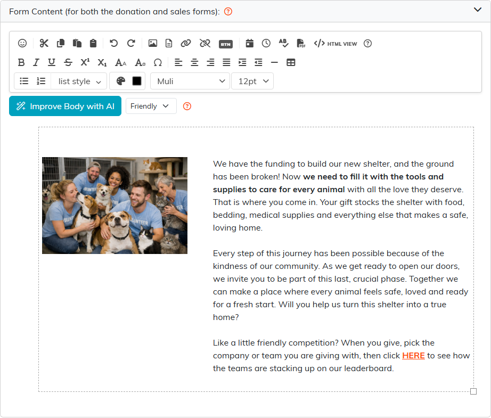The width and height of the screenshot is (491, 418).
Task: Center align the text
Action: 194,63
